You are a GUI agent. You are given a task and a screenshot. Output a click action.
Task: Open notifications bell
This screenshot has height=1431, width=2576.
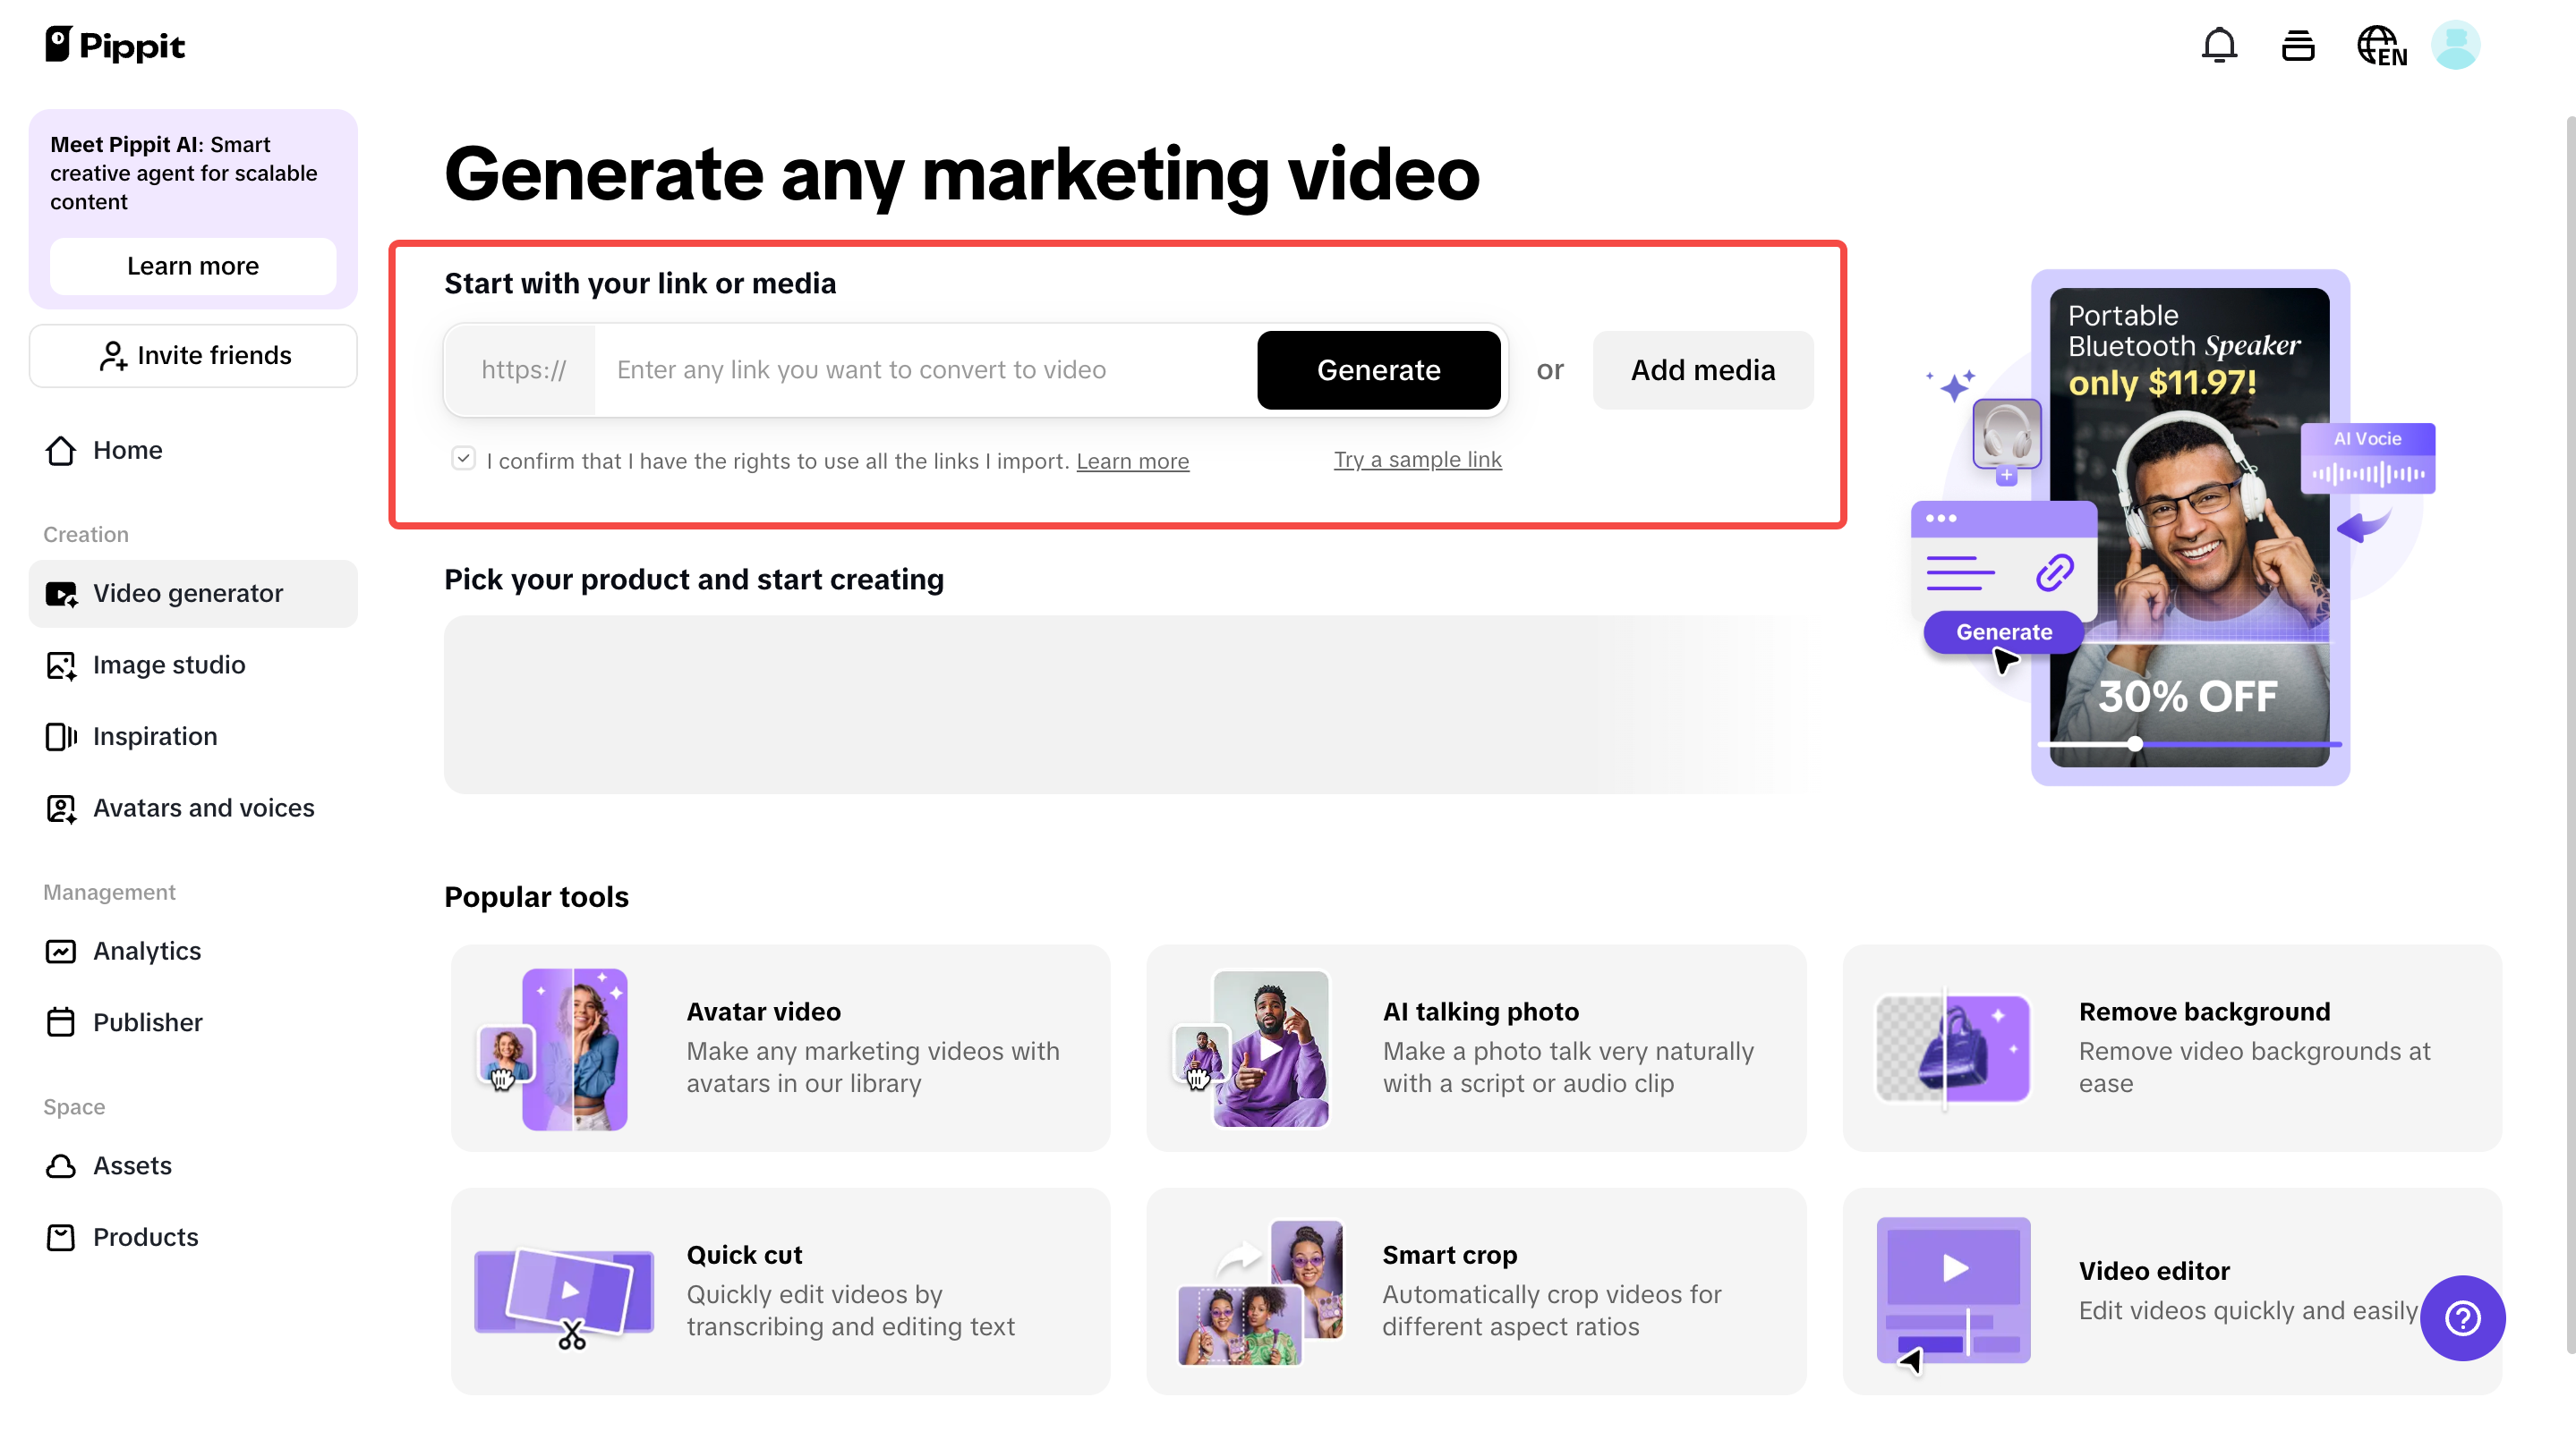tap(2219, 45)
